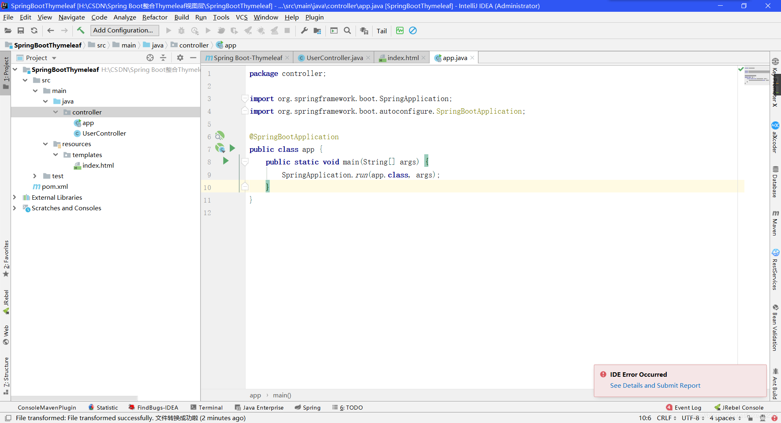Toggle the Favorites tool window
This screenshot has width=781, height=423.
[x=6, y=259]
